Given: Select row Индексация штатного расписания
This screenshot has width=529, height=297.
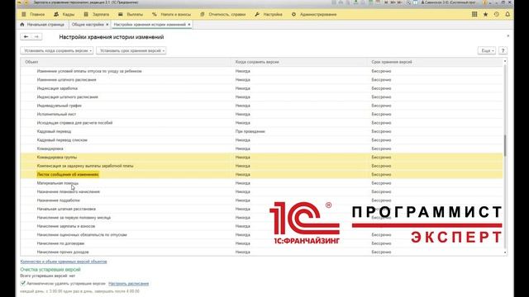Looking at the screenshot, I should (261, 97).
